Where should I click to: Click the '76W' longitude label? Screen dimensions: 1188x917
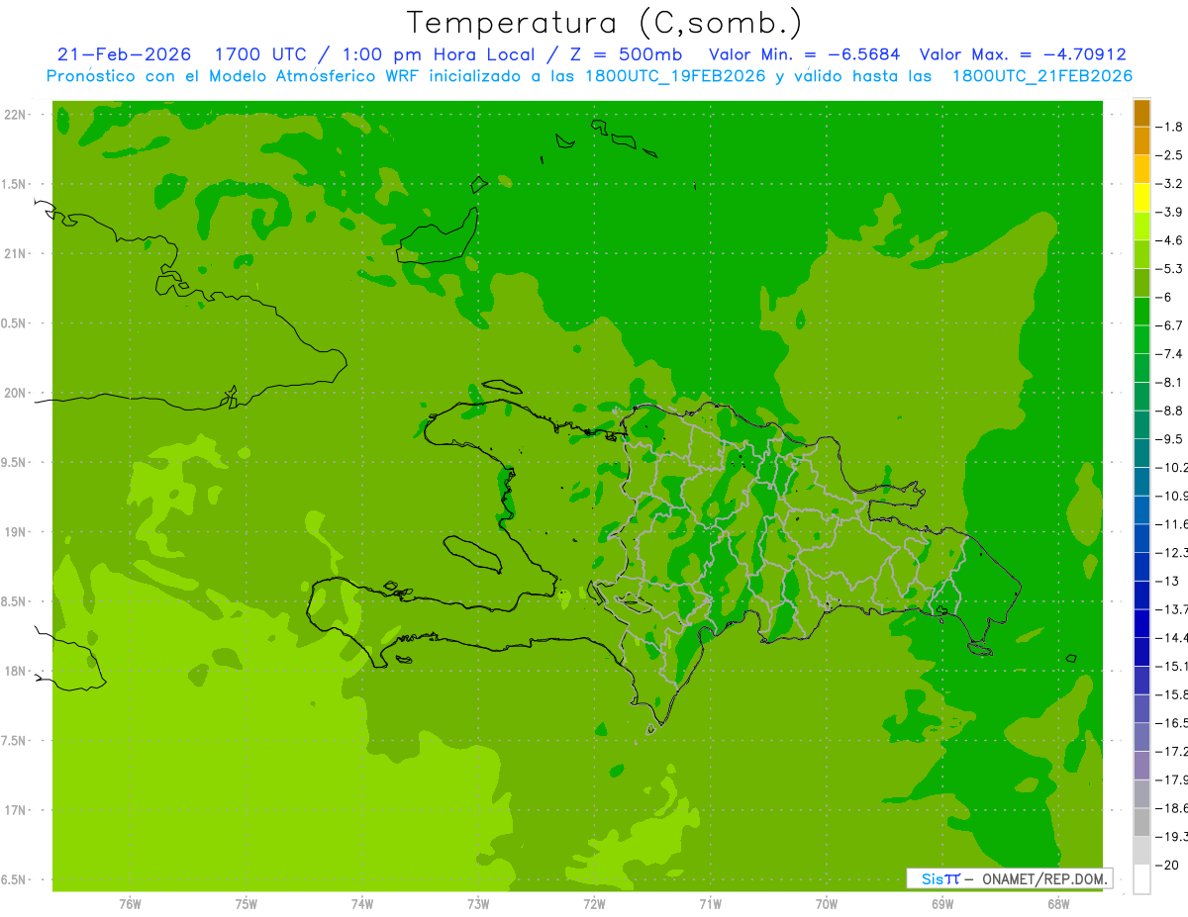(x=130, y=904)
